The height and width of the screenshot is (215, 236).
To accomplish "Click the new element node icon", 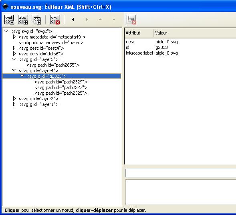I will [9, 20].
